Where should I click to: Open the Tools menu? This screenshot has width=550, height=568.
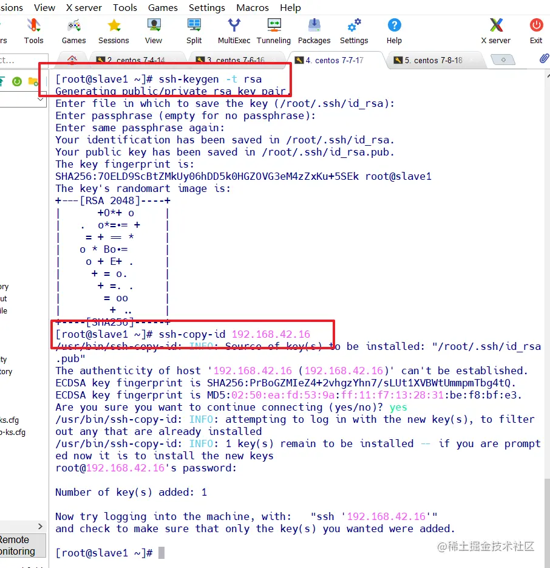[125, 8]
